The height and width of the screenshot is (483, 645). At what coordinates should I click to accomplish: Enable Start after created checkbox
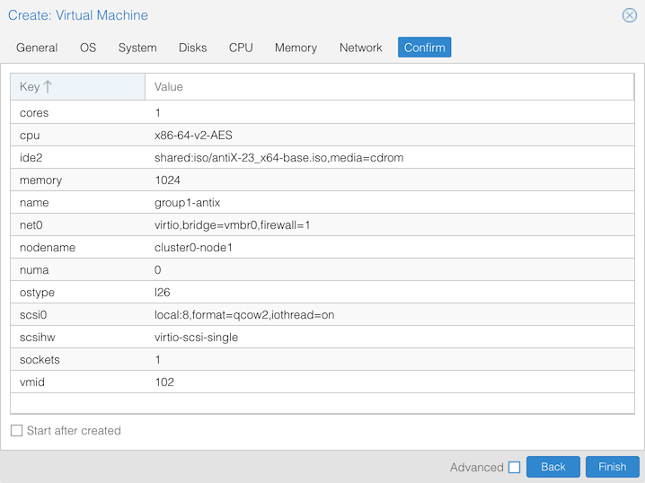(16, 431)
